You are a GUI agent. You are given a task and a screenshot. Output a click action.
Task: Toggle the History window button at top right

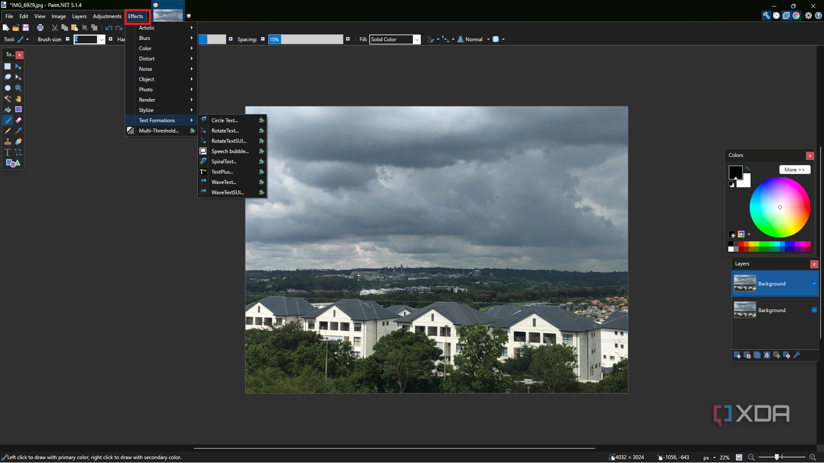(776, 15)
